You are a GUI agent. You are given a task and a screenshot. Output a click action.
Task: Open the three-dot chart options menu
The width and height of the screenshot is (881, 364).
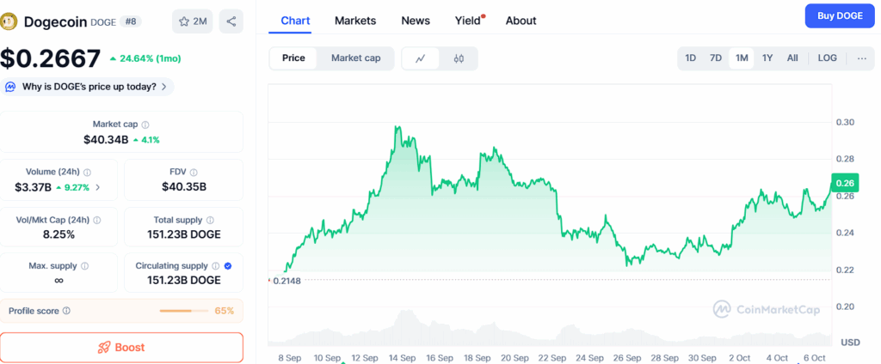862,58
